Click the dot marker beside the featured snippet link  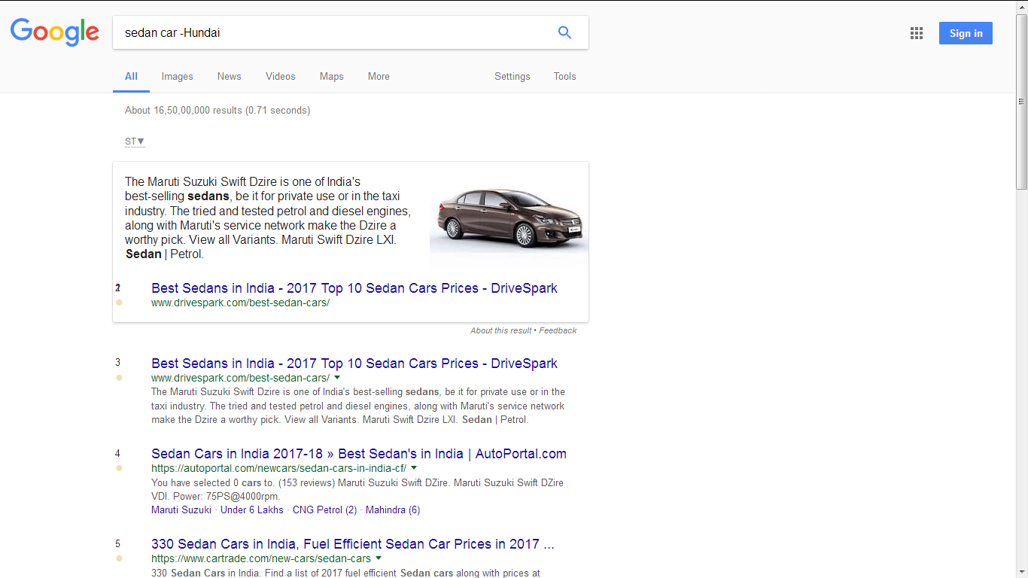(x=119, y=303)
